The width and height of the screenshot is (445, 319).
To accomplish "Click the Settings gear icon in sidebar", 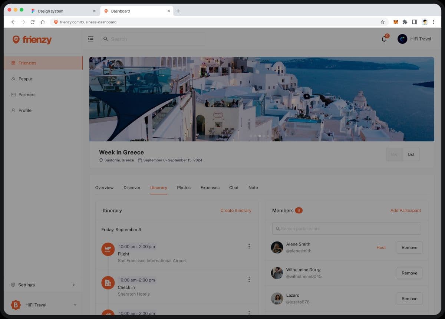I will [x=13, y=285].
